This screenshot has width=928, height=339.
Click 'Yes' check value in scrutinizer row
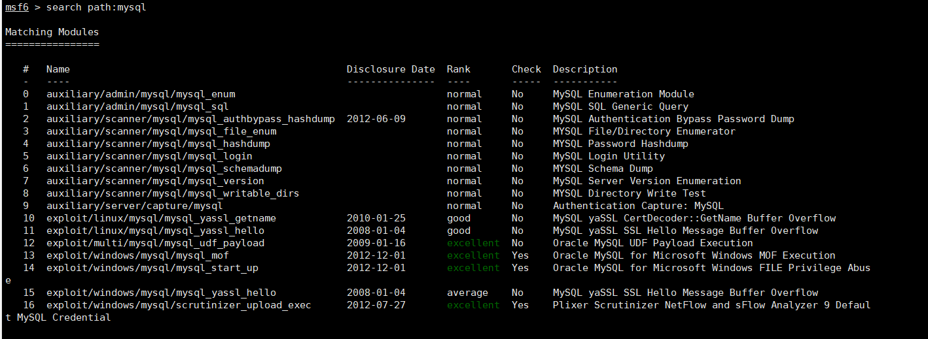520,305
